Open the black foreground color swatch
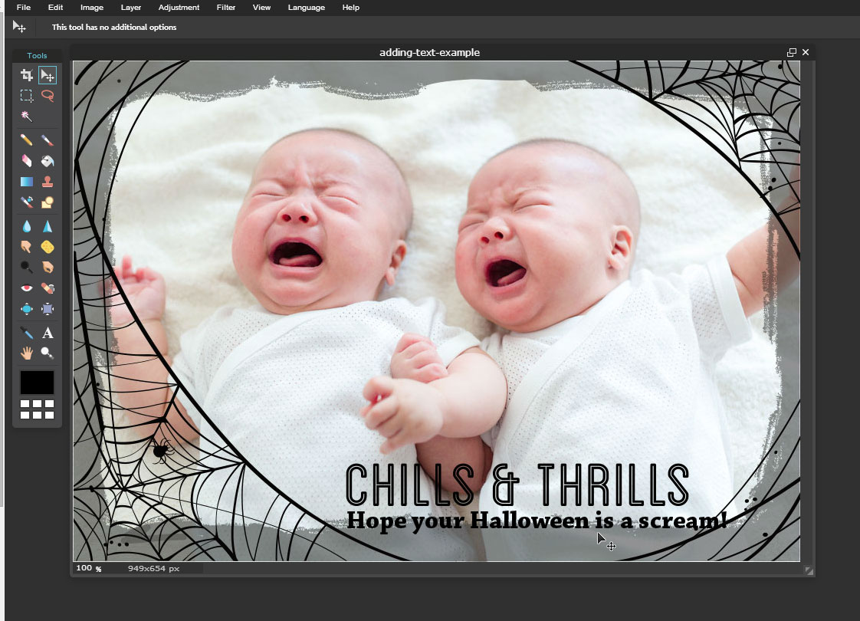 [37, 383]
